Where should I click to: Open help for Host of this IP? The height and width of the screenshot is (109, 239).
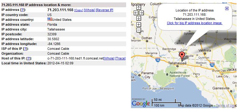point(28,58)
